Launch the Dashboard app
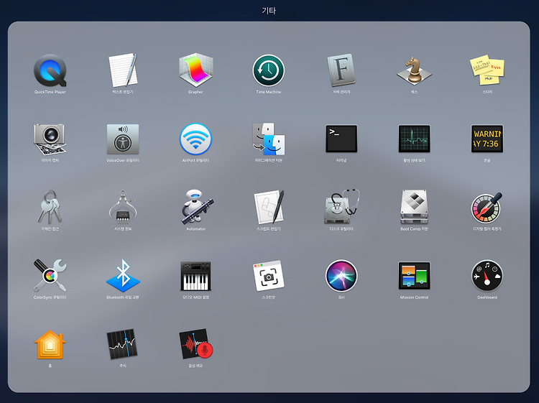The image size is (539, 403). [x=487, y=276]
